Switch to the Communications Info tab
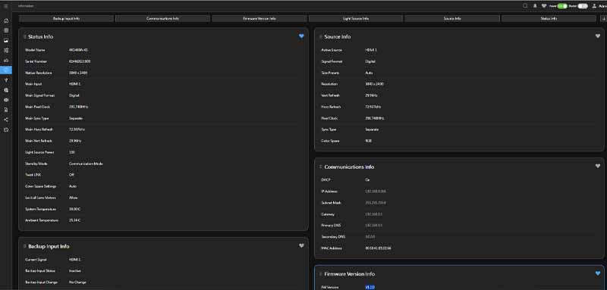 tap(162, 18)
